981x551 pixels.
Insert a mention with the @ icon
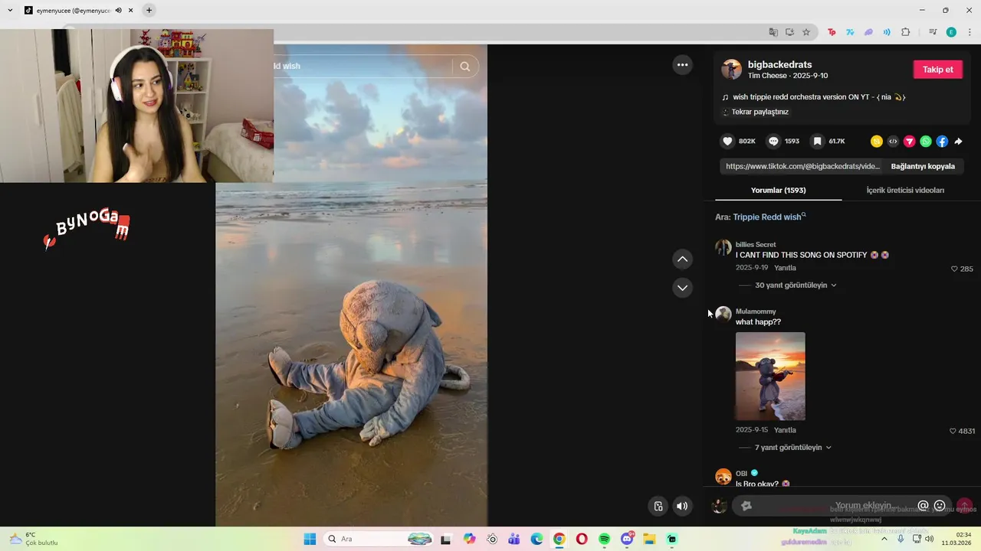click(x=923, y=506)
